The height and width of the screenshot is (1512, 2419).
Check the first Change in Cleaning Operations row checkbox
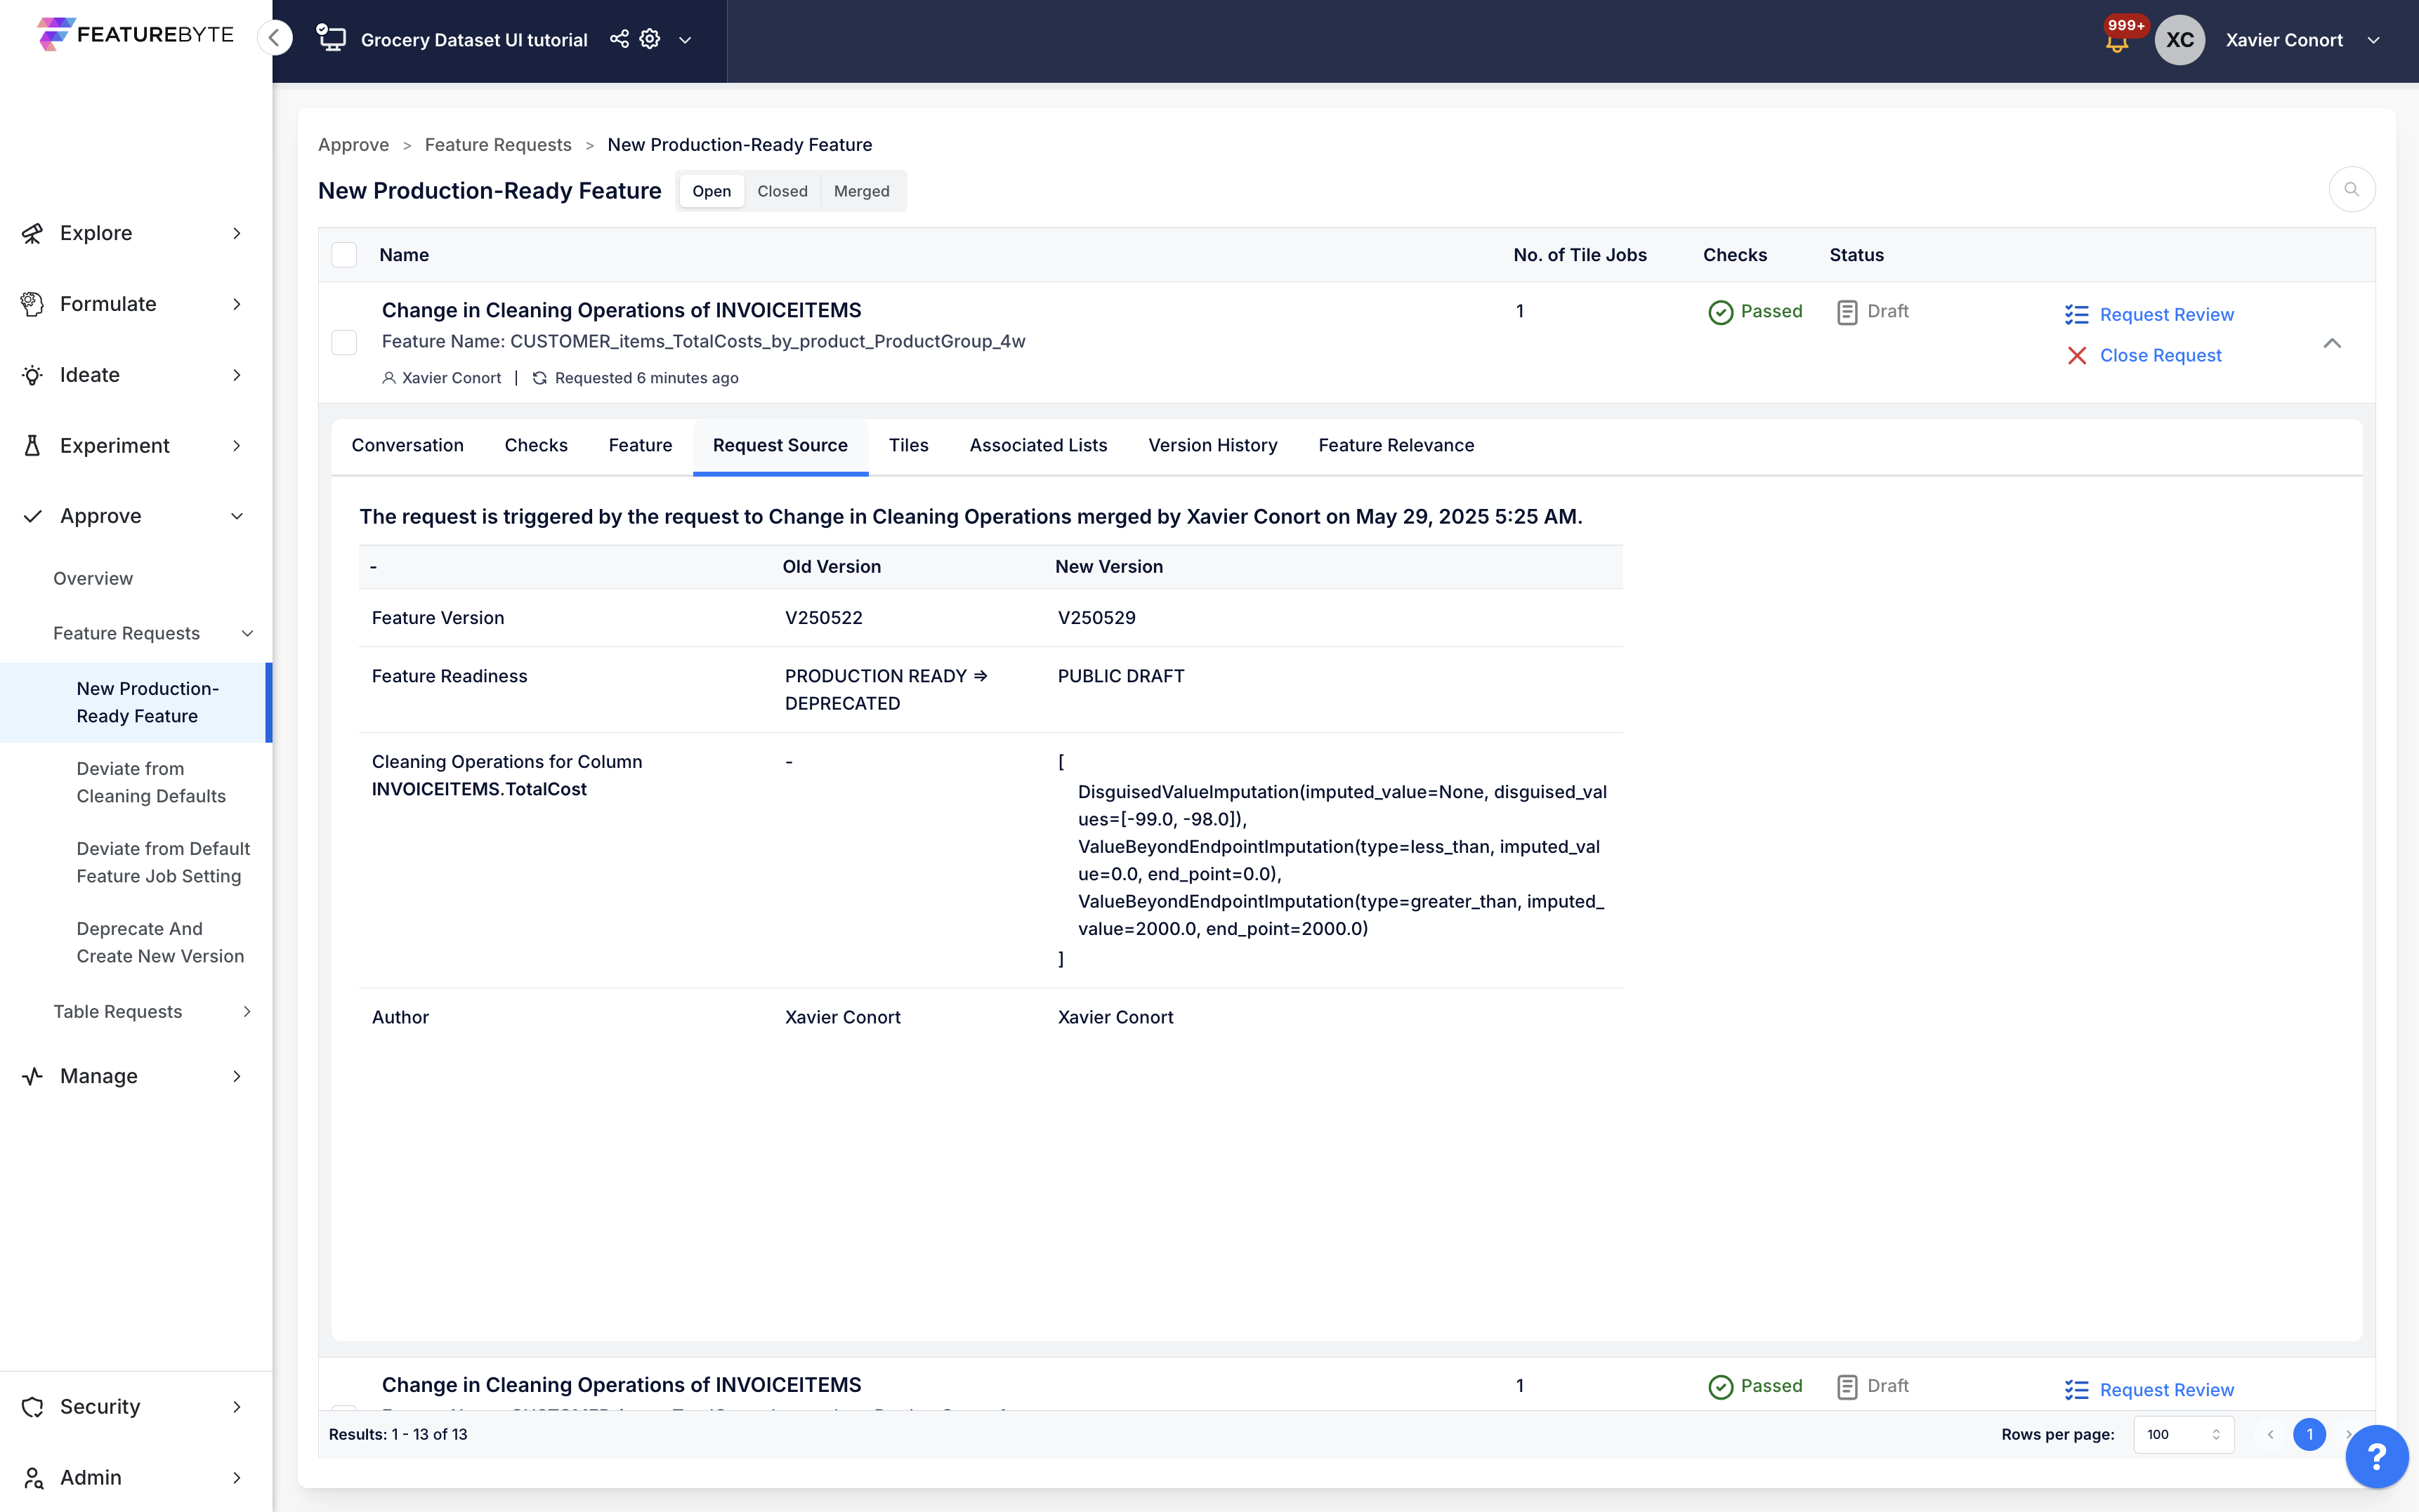click(344, 342)
